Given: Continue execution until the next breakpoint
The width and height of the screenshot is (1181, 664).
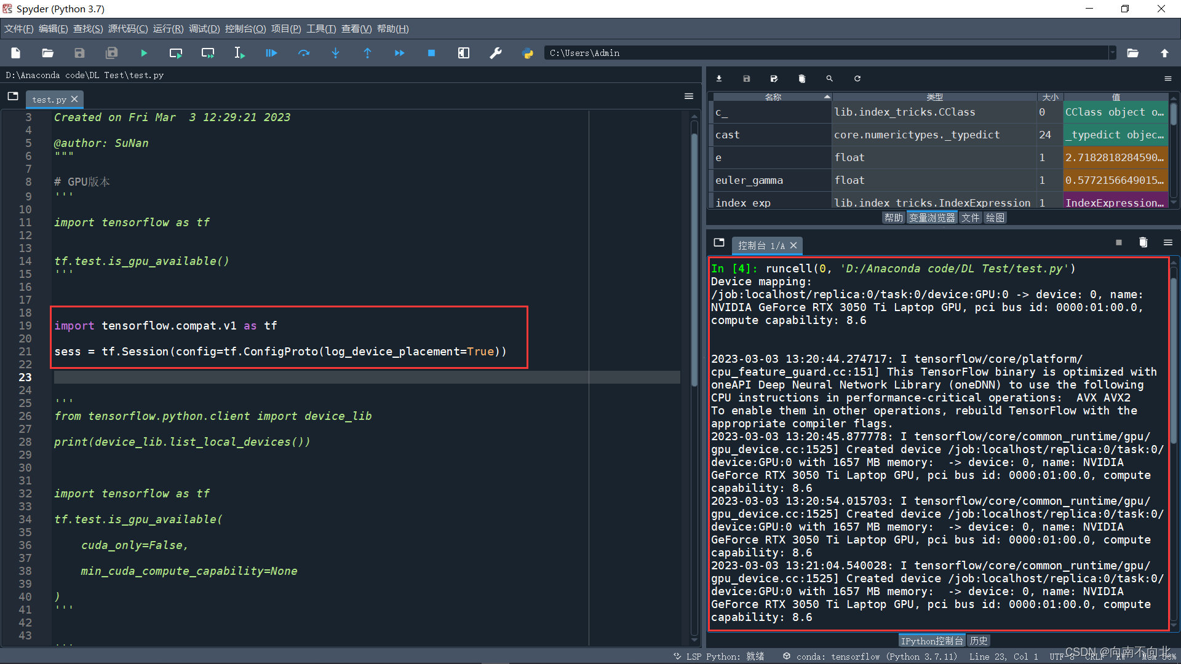Looking at the screenshot, I should tap(400, 53).
